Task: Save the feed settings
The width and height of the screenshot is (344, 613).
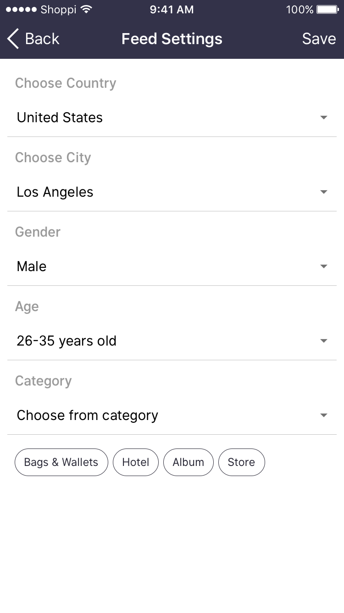Action: 319,39
